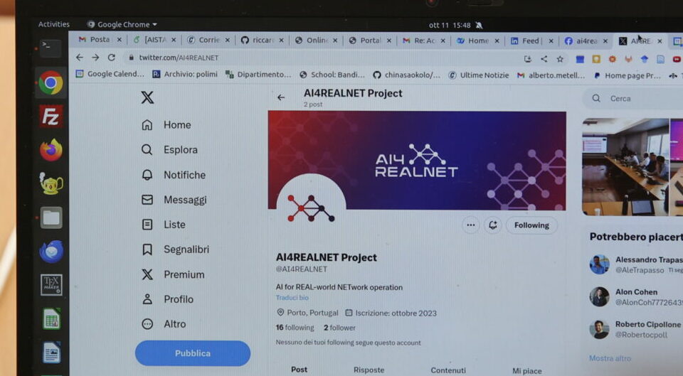Open the three-dots more options on profile
The image size is (683, 376).
click(471, 225)
